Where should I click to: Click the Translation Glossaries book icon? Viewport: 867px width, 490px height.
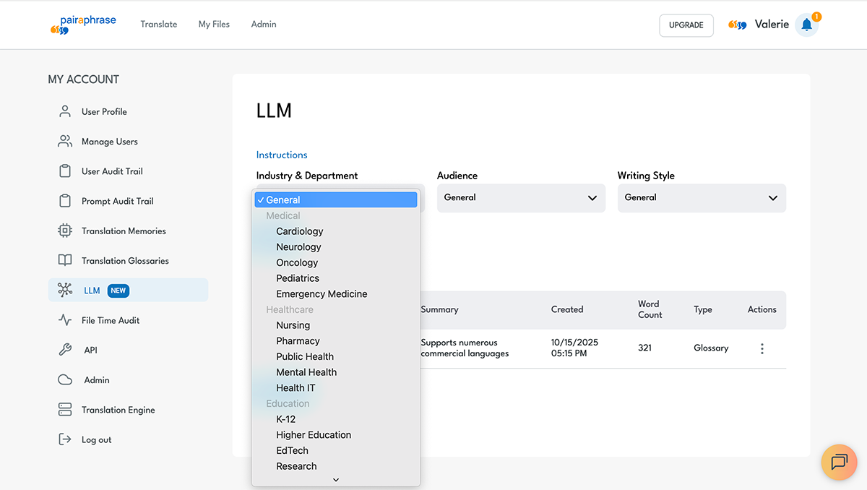click(65, 260)
